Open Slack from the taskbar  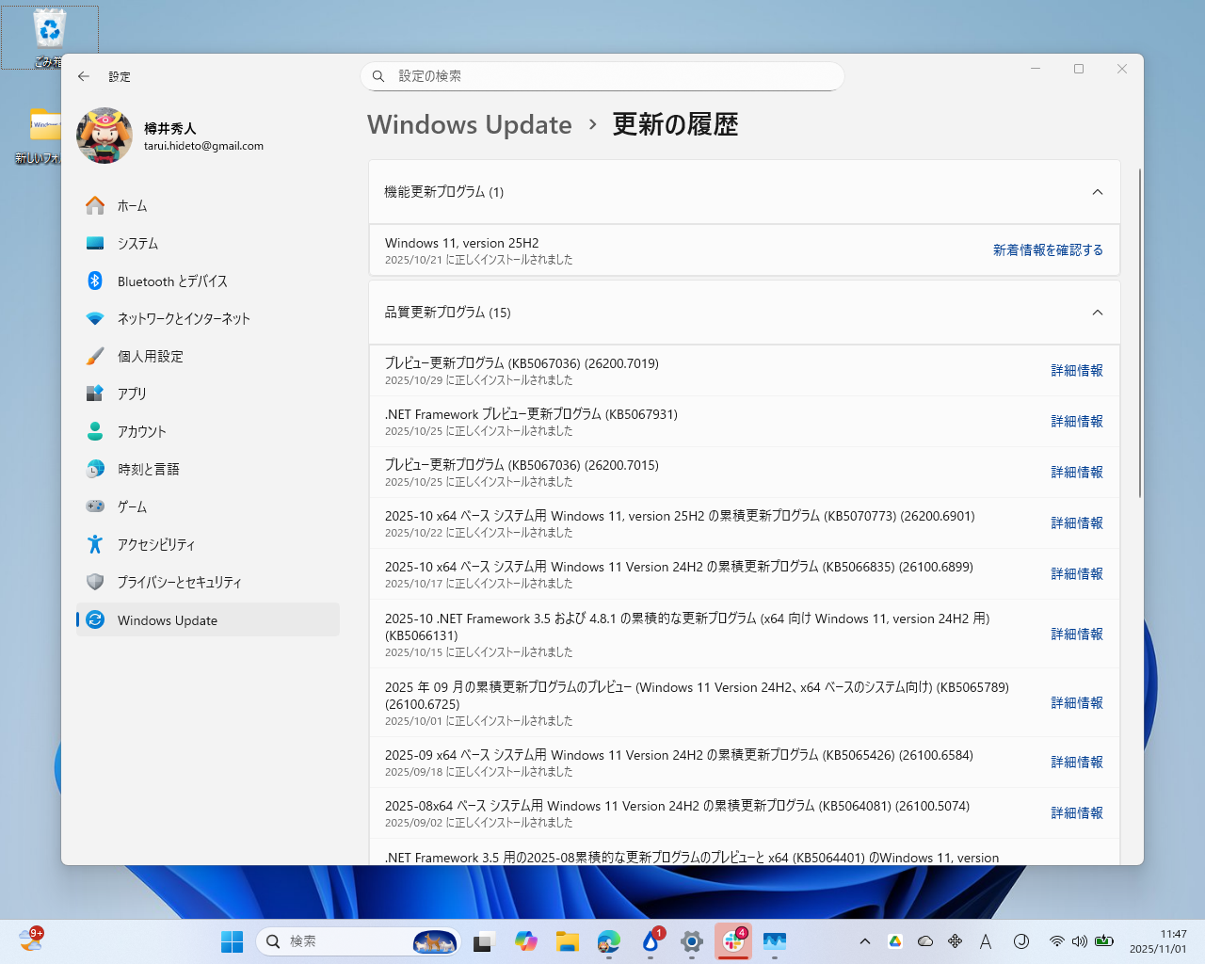[733, 941]
